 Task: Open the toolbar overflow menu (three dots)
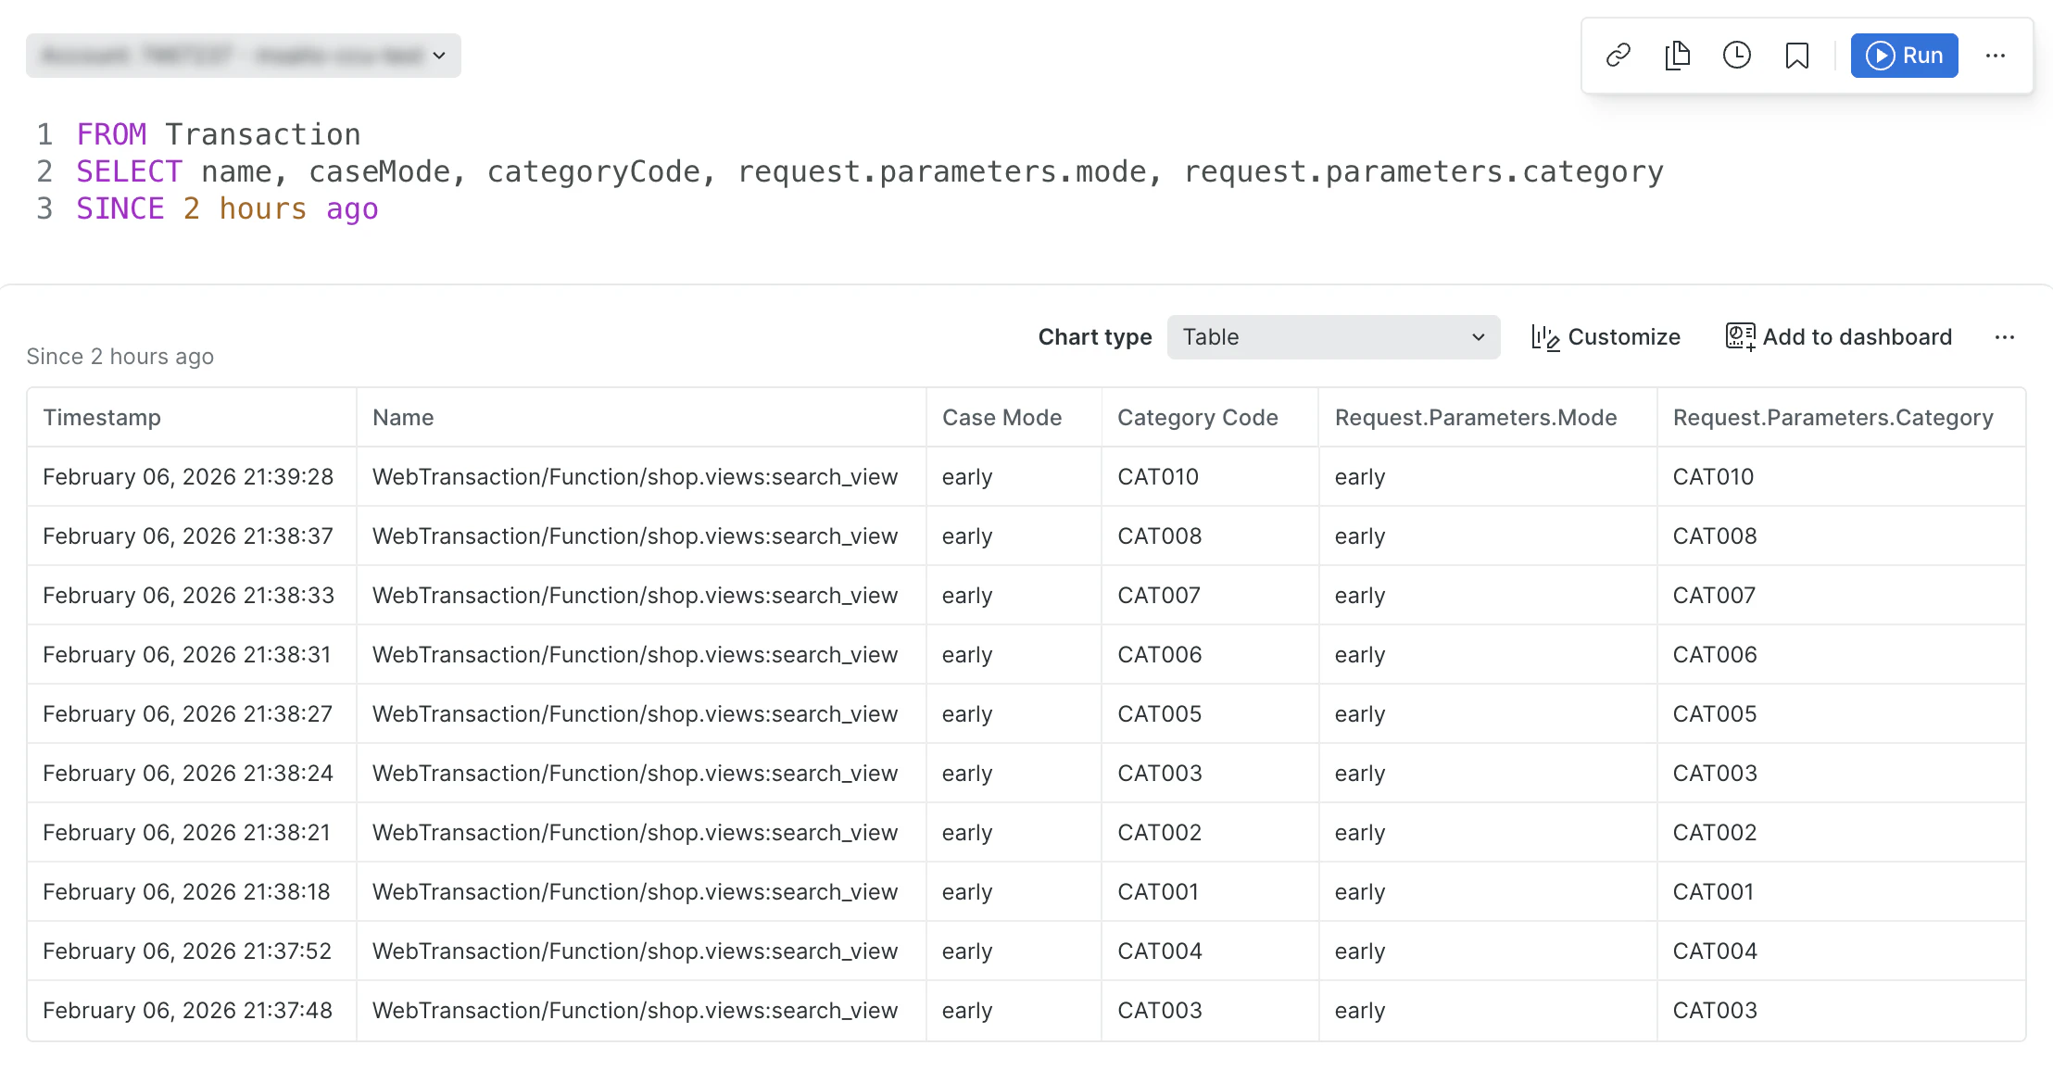coord(1996,56)
